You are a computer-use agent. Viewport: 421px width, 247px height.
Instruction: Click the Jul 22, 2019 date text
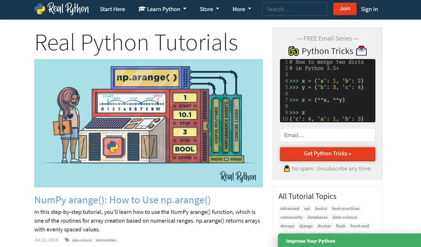point(46,240)
